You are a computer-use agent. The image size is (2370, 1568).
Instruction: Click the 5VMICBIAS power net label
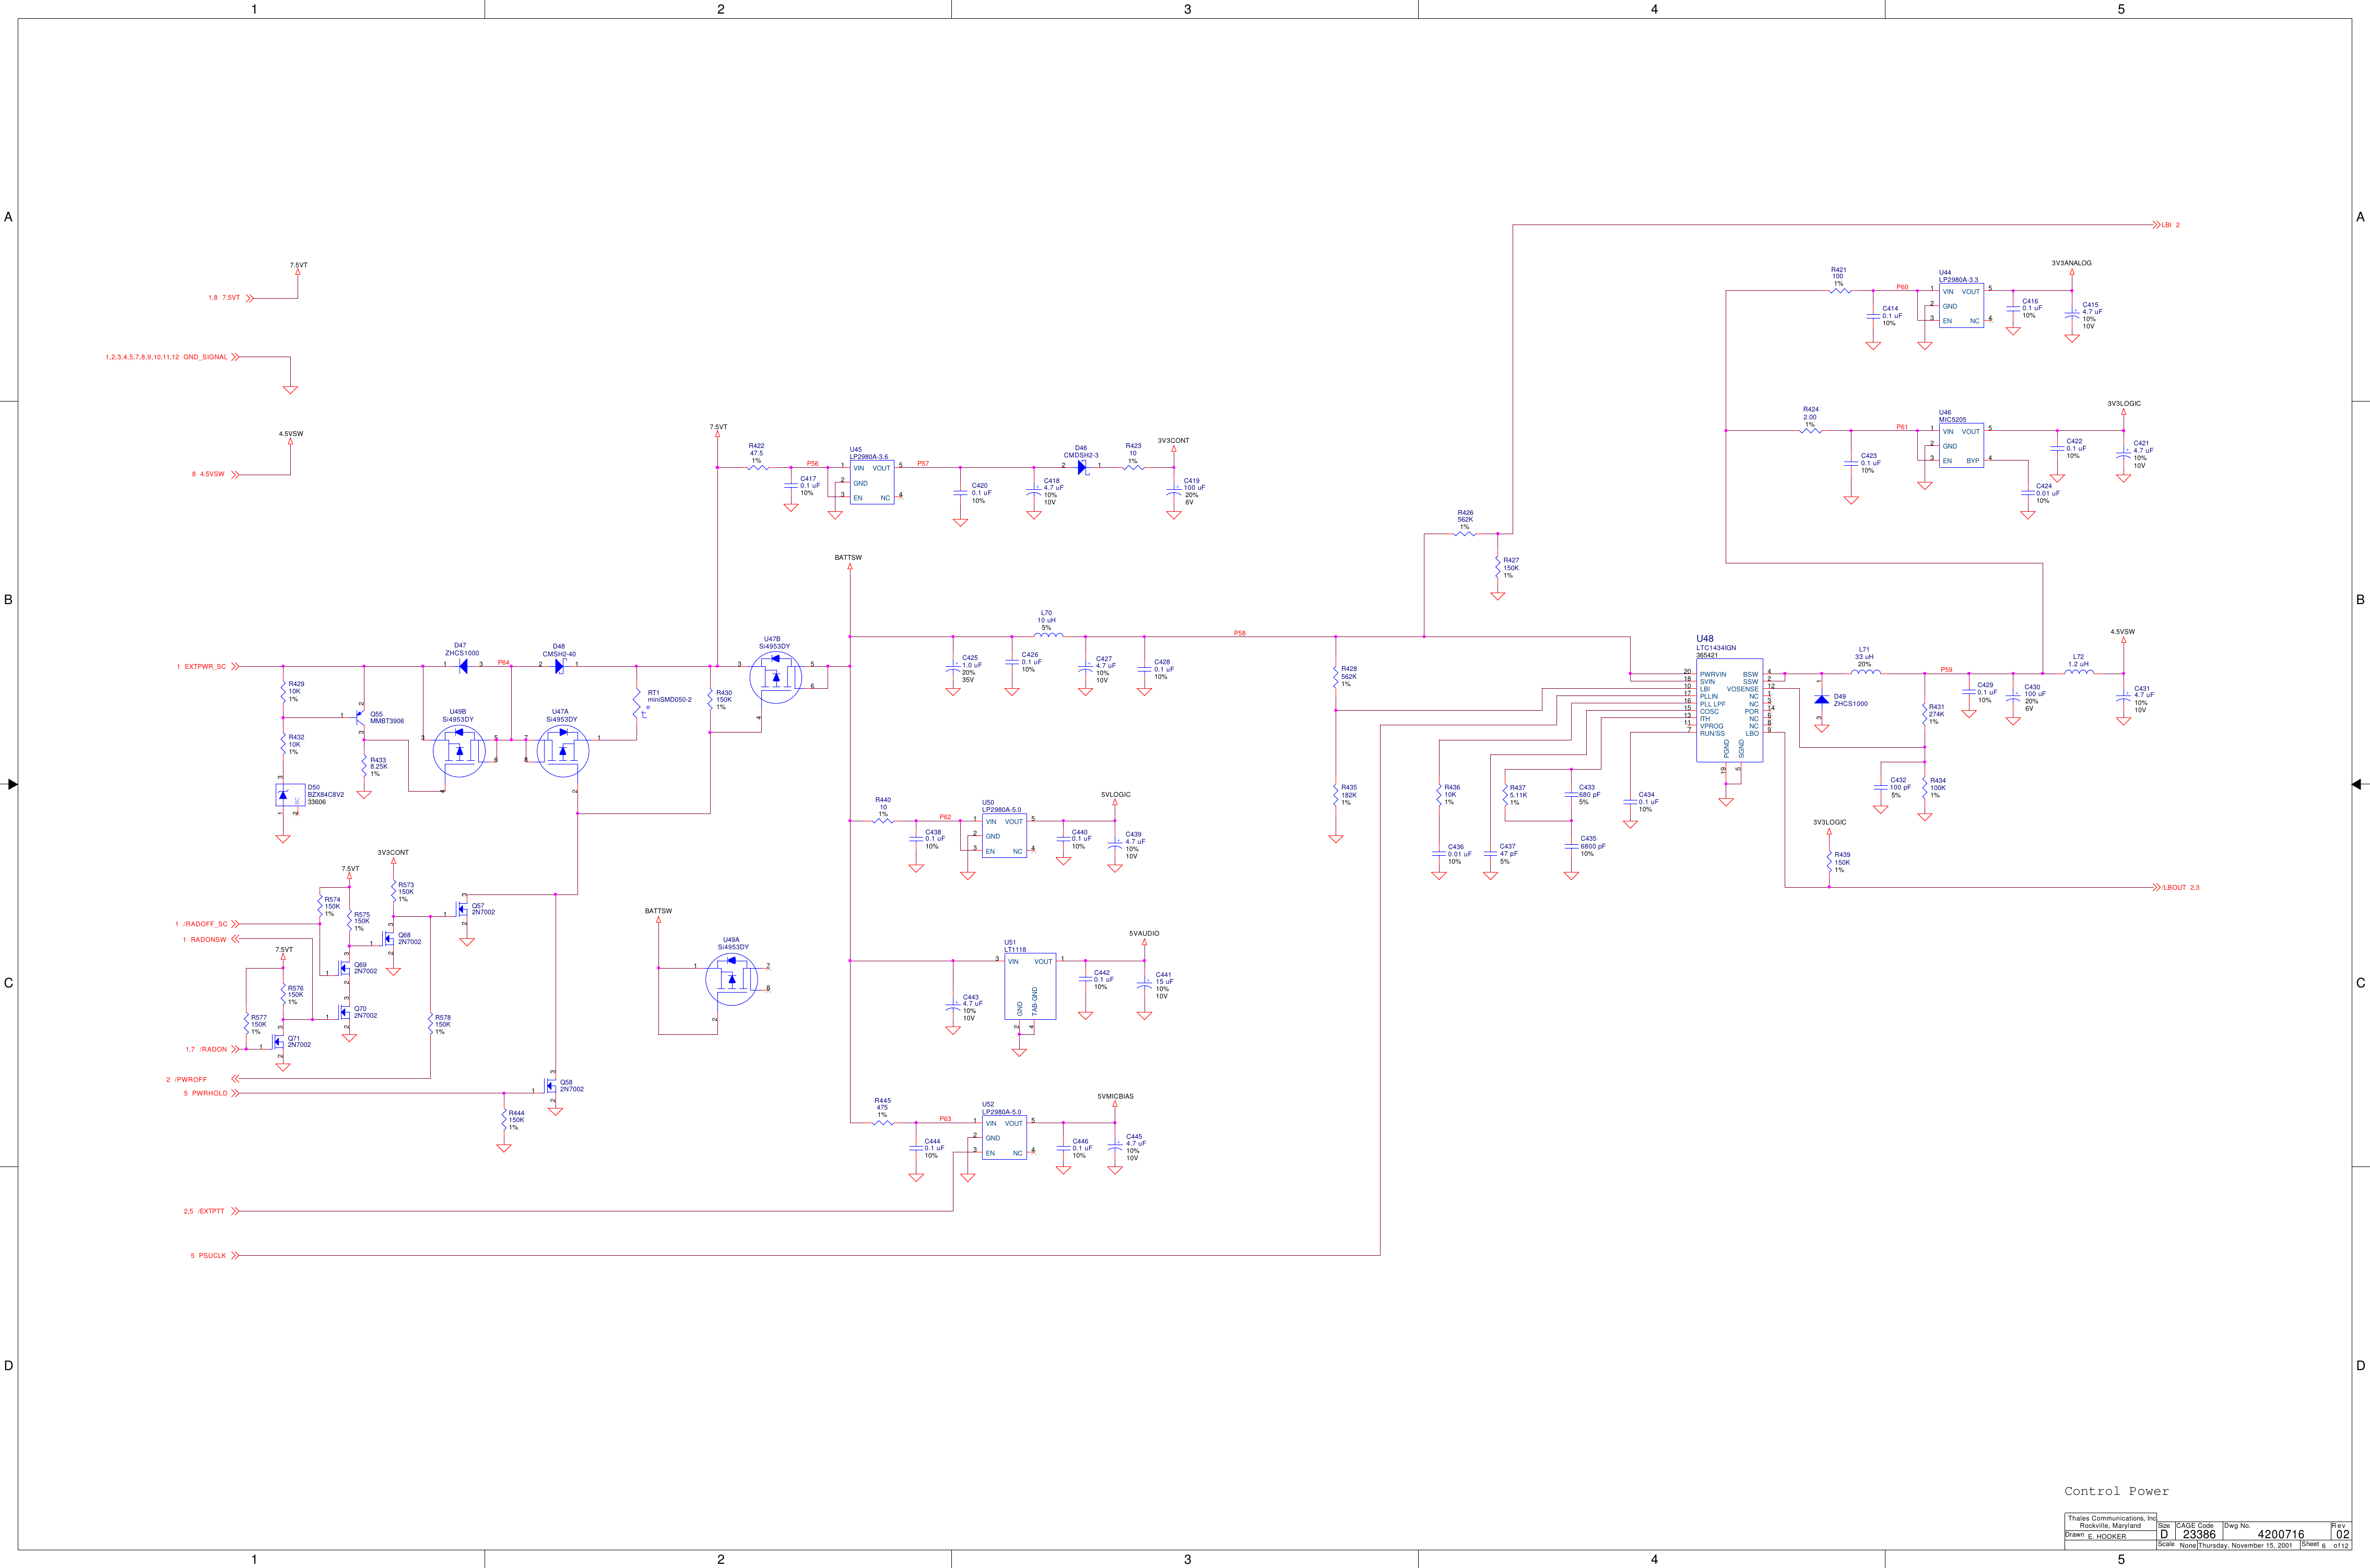click(1115, 1096)
